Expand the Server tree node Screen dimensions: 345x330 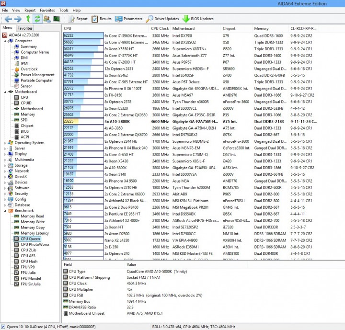coord(5,148)
